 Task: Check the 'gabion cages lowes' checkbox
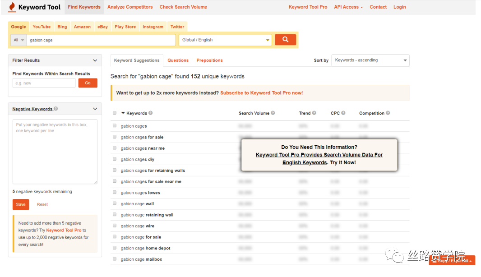pos(115,192)
